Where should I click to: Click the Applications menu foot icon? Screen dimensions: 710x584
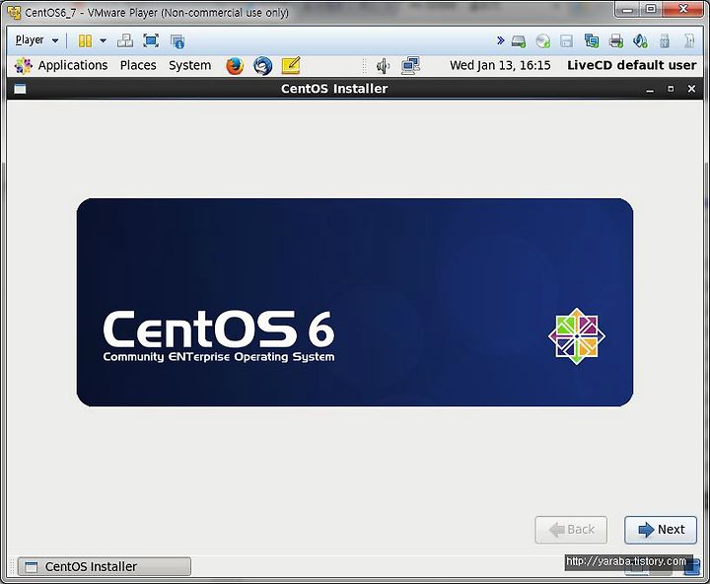coord(23,66)
